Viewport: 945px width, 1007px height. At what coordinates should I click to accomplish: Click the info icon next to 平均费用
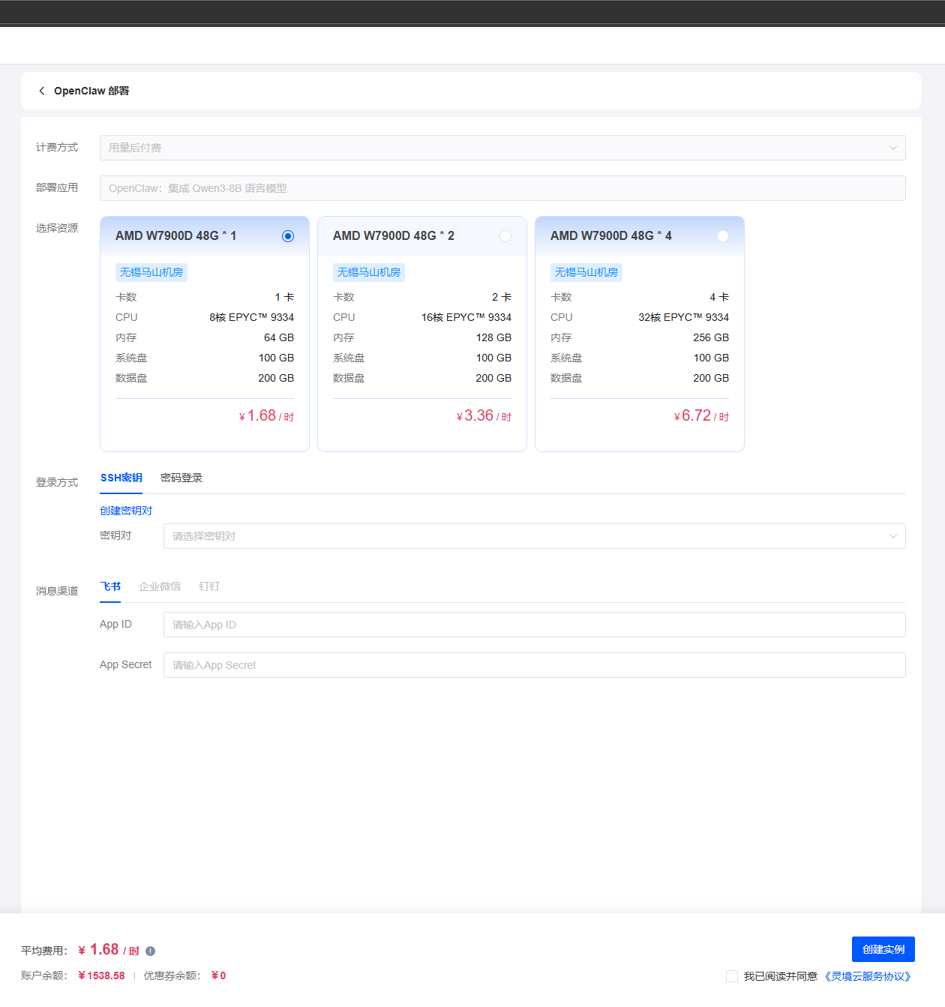(150, 951)
